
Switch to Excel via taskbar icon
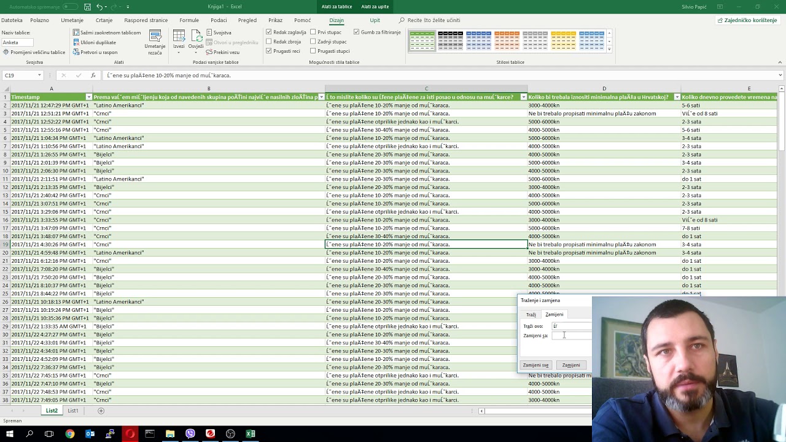tap(251, 433)
